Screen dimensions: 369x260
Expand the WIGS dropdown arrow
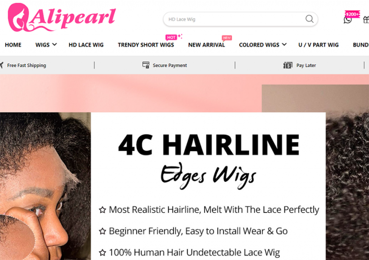click(54, 45)
